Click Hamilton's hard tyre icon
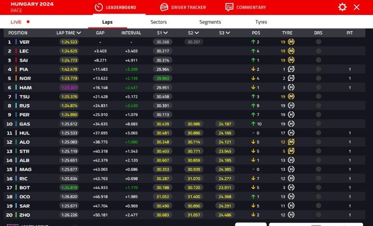Image resolution: width=373 pixels, height=226 pixels. coord(291,88)
